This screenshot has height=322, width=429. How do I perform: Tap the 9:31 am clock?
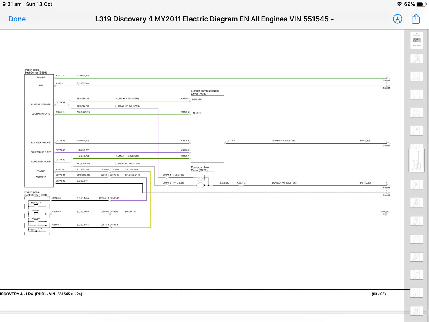tap(12, 4)
